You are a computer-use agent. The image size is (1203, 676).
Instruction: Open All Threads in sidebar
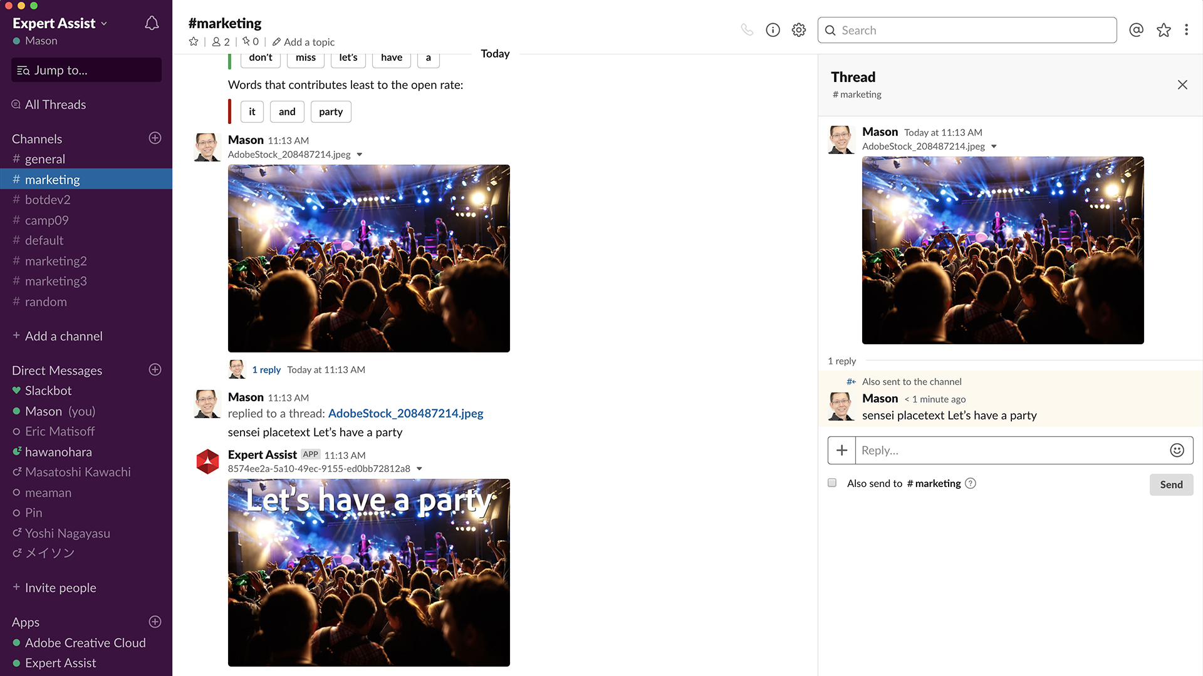click(x=55, y=104)
